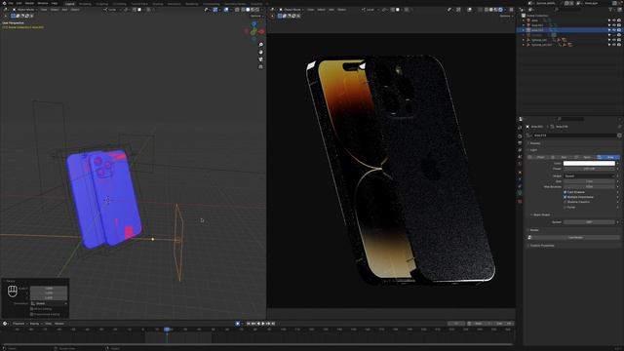Select Area.001 row in the outliner
The image size is (624, 351).
(x=569, y=25)
